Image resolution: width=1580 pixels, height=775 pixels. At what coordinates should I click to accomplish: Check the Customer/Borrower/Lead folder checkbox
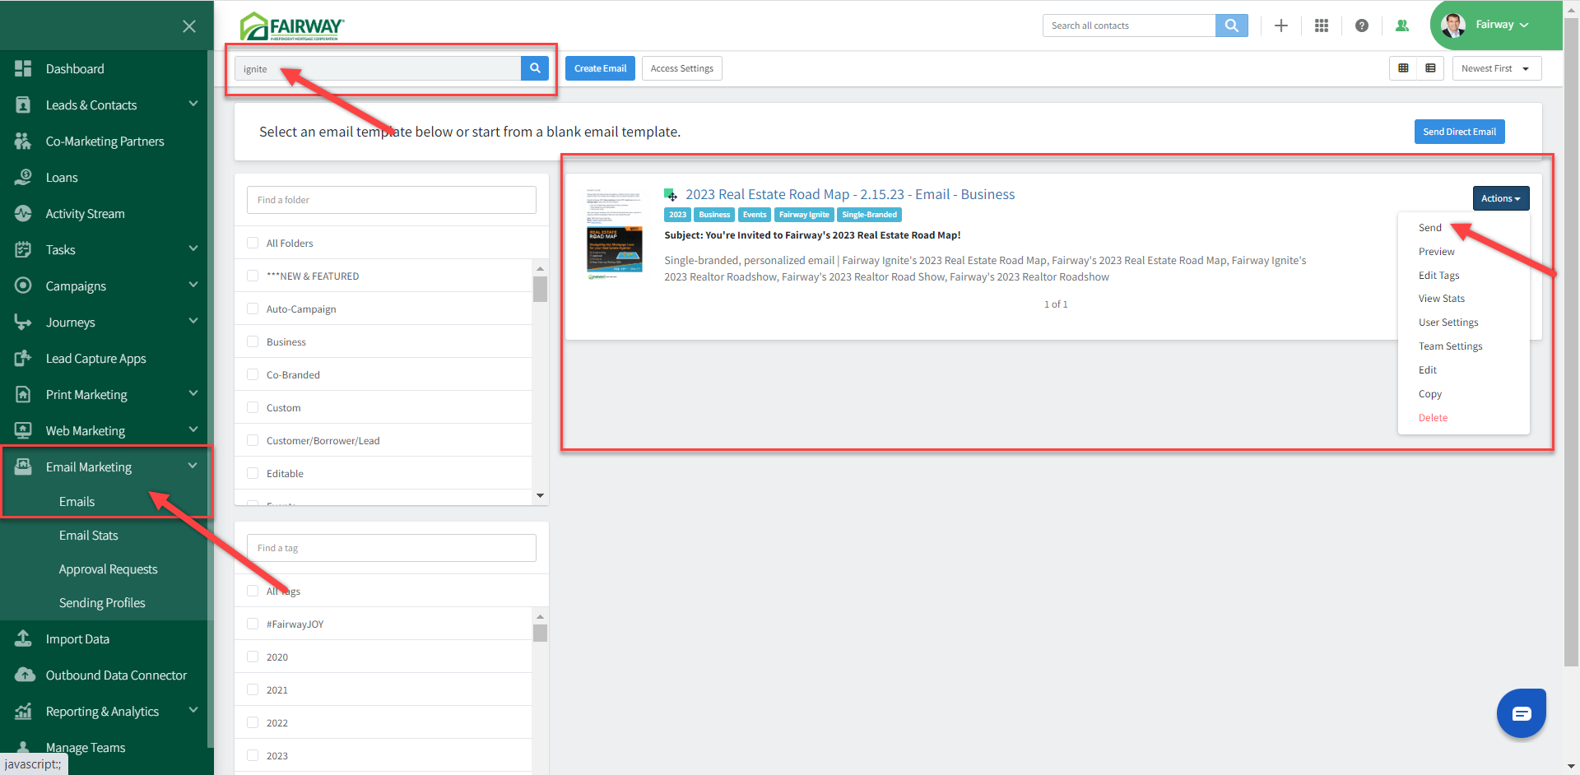tap(253, 440)
